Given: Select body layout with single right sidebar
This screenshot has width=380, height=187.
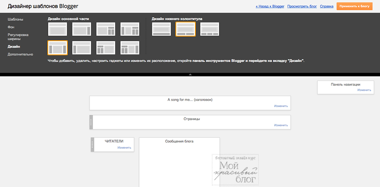Looking at the screenshot, I should click(82, 29).
